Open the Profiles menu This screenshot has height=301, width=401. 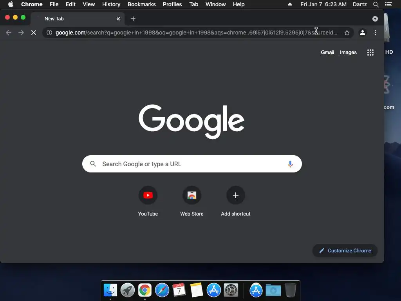point(172,4)
